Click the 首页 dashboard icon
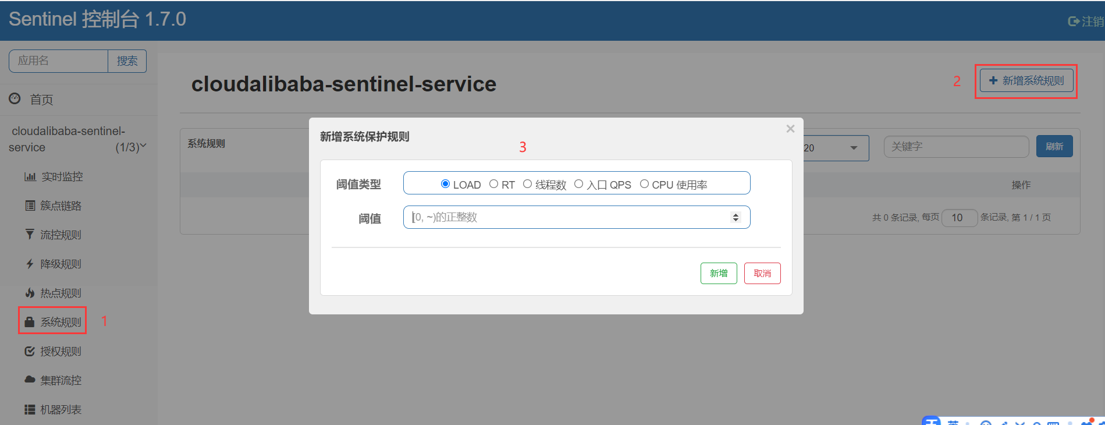Image resolution: width=1105 pixels, height=425 pixels. pyautogui.click(x=15, y=98)
